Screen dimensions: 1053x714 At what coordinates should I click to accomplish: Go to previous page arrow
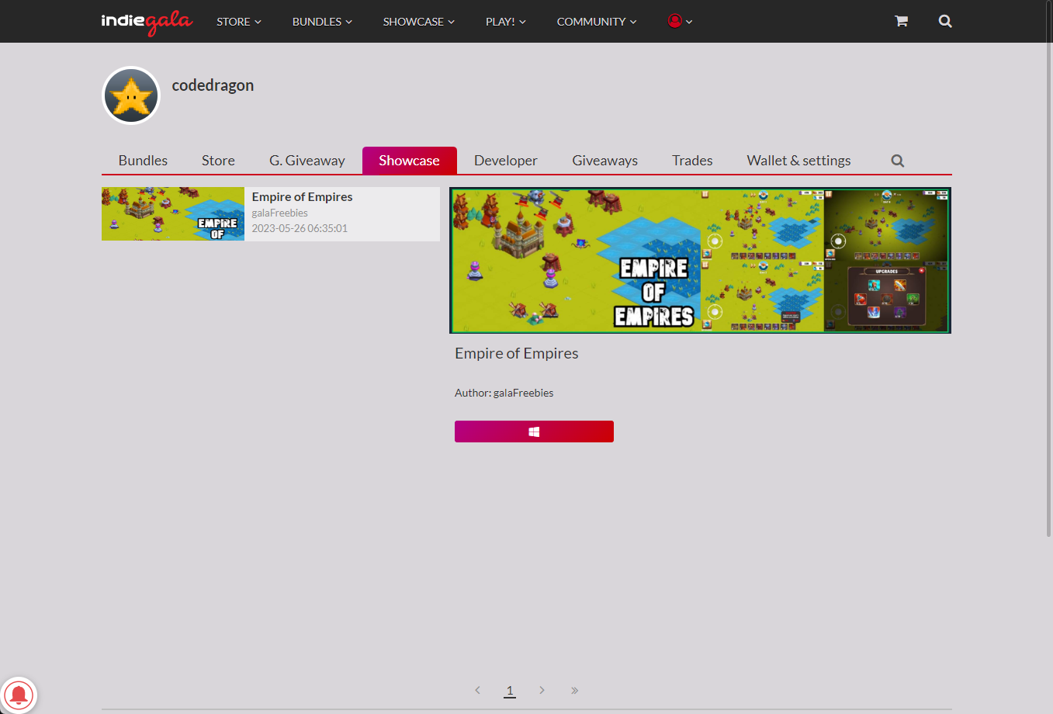[477, 690]
